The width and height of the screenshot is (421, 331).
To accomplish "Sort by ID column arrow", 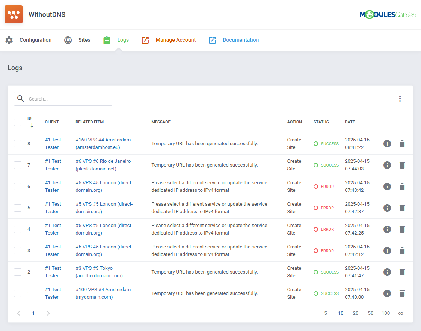I will click(x=32, y=126).
